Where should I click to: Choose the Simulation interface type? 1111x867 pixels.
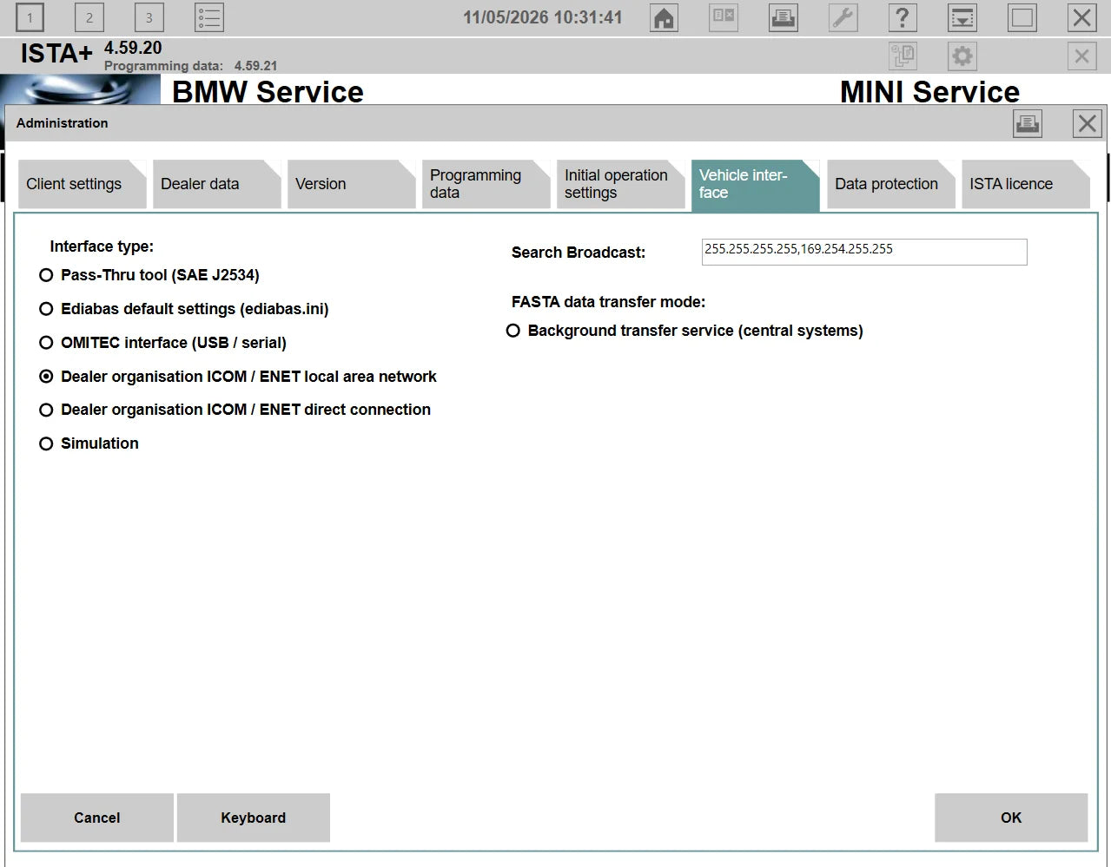point(89,443)
